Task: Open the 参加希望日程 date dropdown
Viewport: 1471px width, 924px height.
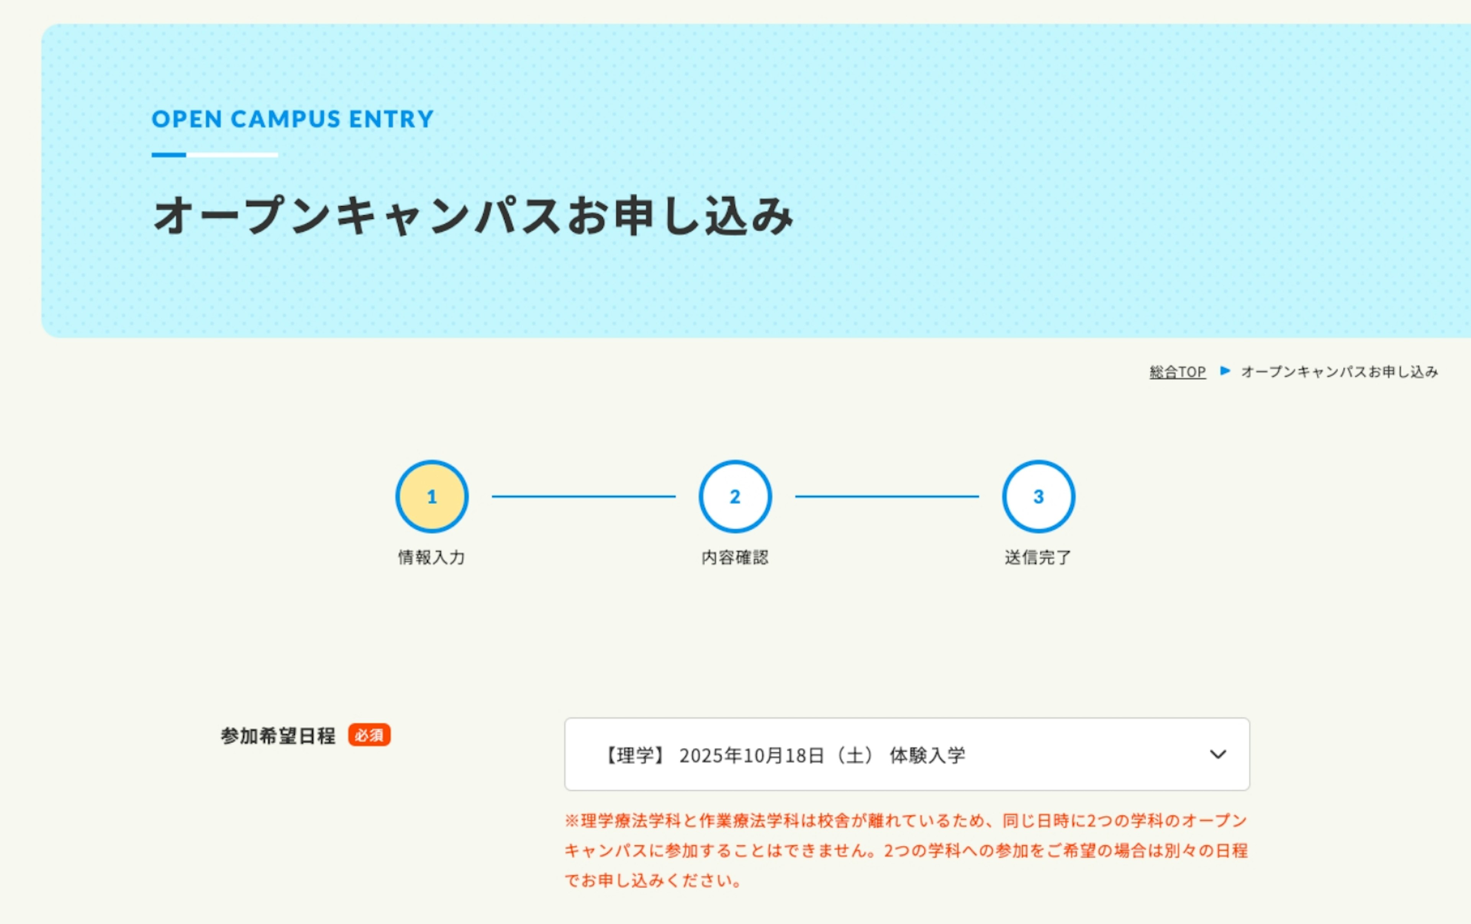Action: [907, 754]
